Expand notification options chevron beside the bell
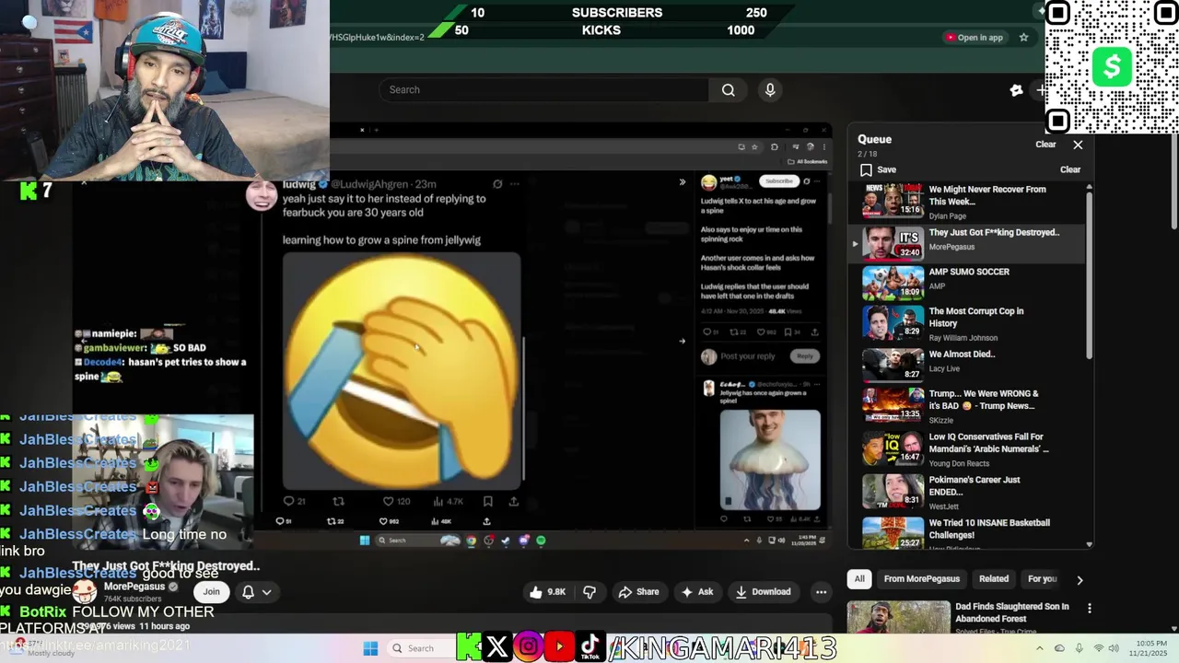 266,592
